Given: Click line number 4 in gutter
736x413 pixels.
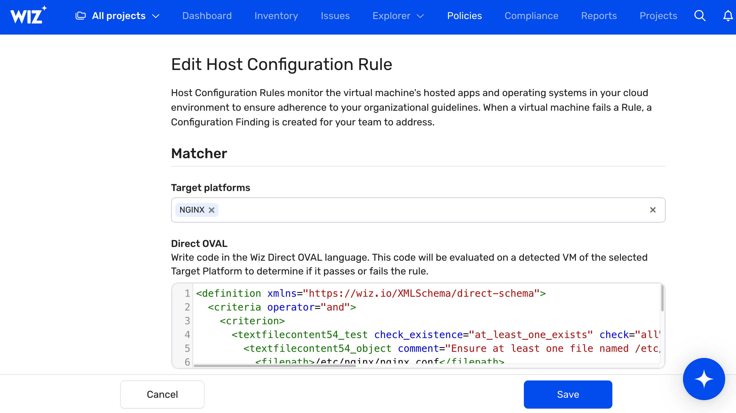Looking at the screenshot, I should 187,335.
